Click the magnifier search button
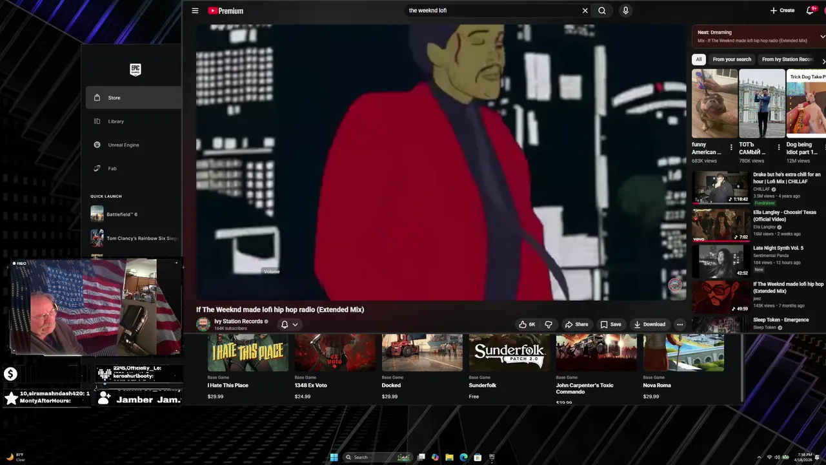Viewport: 826px width, 465px height. click(602, 10)
